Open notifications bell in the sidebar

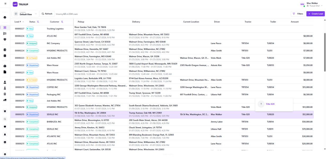click(x=5, y=134)
